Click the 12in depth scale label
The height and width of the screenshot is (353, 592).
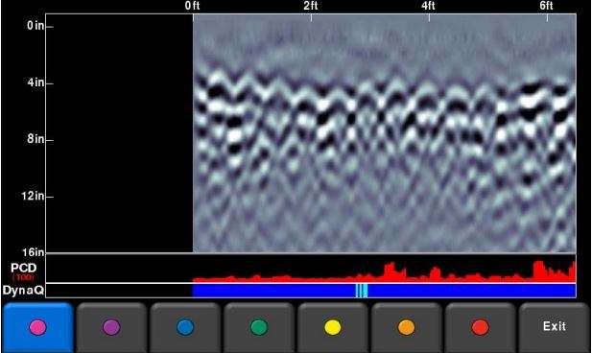pos(33,196)
